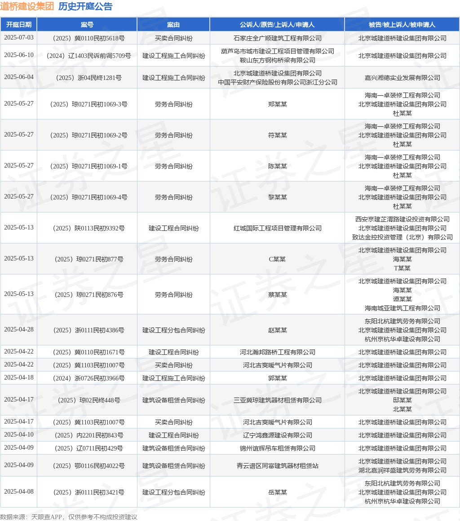Viewport: 460px width, 521px height.
Task: Click plaintiff 锦州谊辉吊车租赁有限公司
Action: [x=278, y=448]
